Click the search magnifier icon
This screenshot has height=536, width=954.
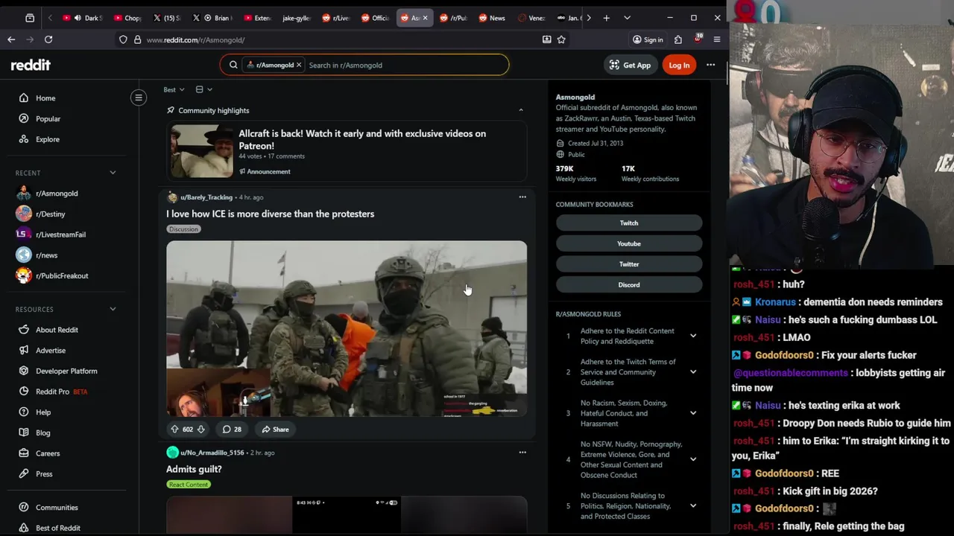[x=233, y=65]
